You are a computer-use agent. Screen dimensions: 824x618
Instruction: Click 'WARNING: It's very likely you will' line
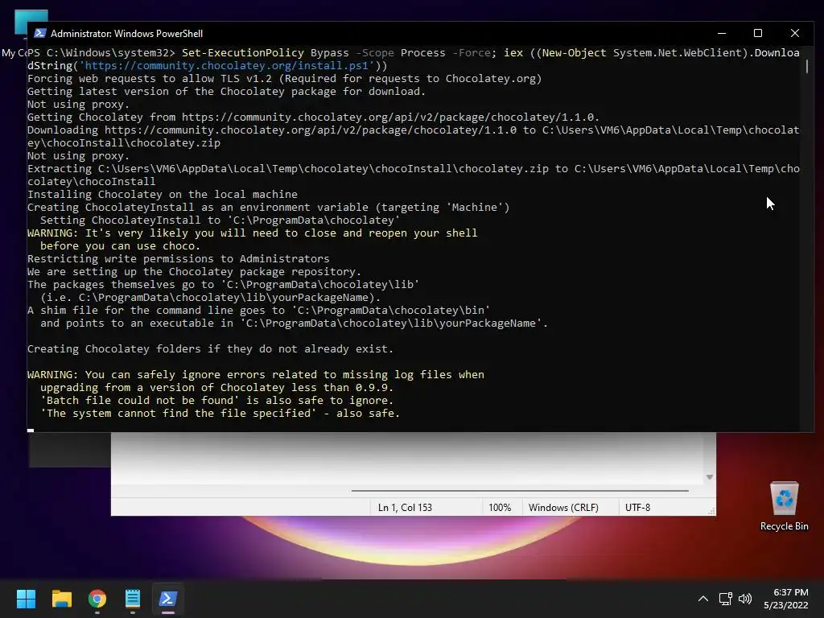(x=252, y=233)
